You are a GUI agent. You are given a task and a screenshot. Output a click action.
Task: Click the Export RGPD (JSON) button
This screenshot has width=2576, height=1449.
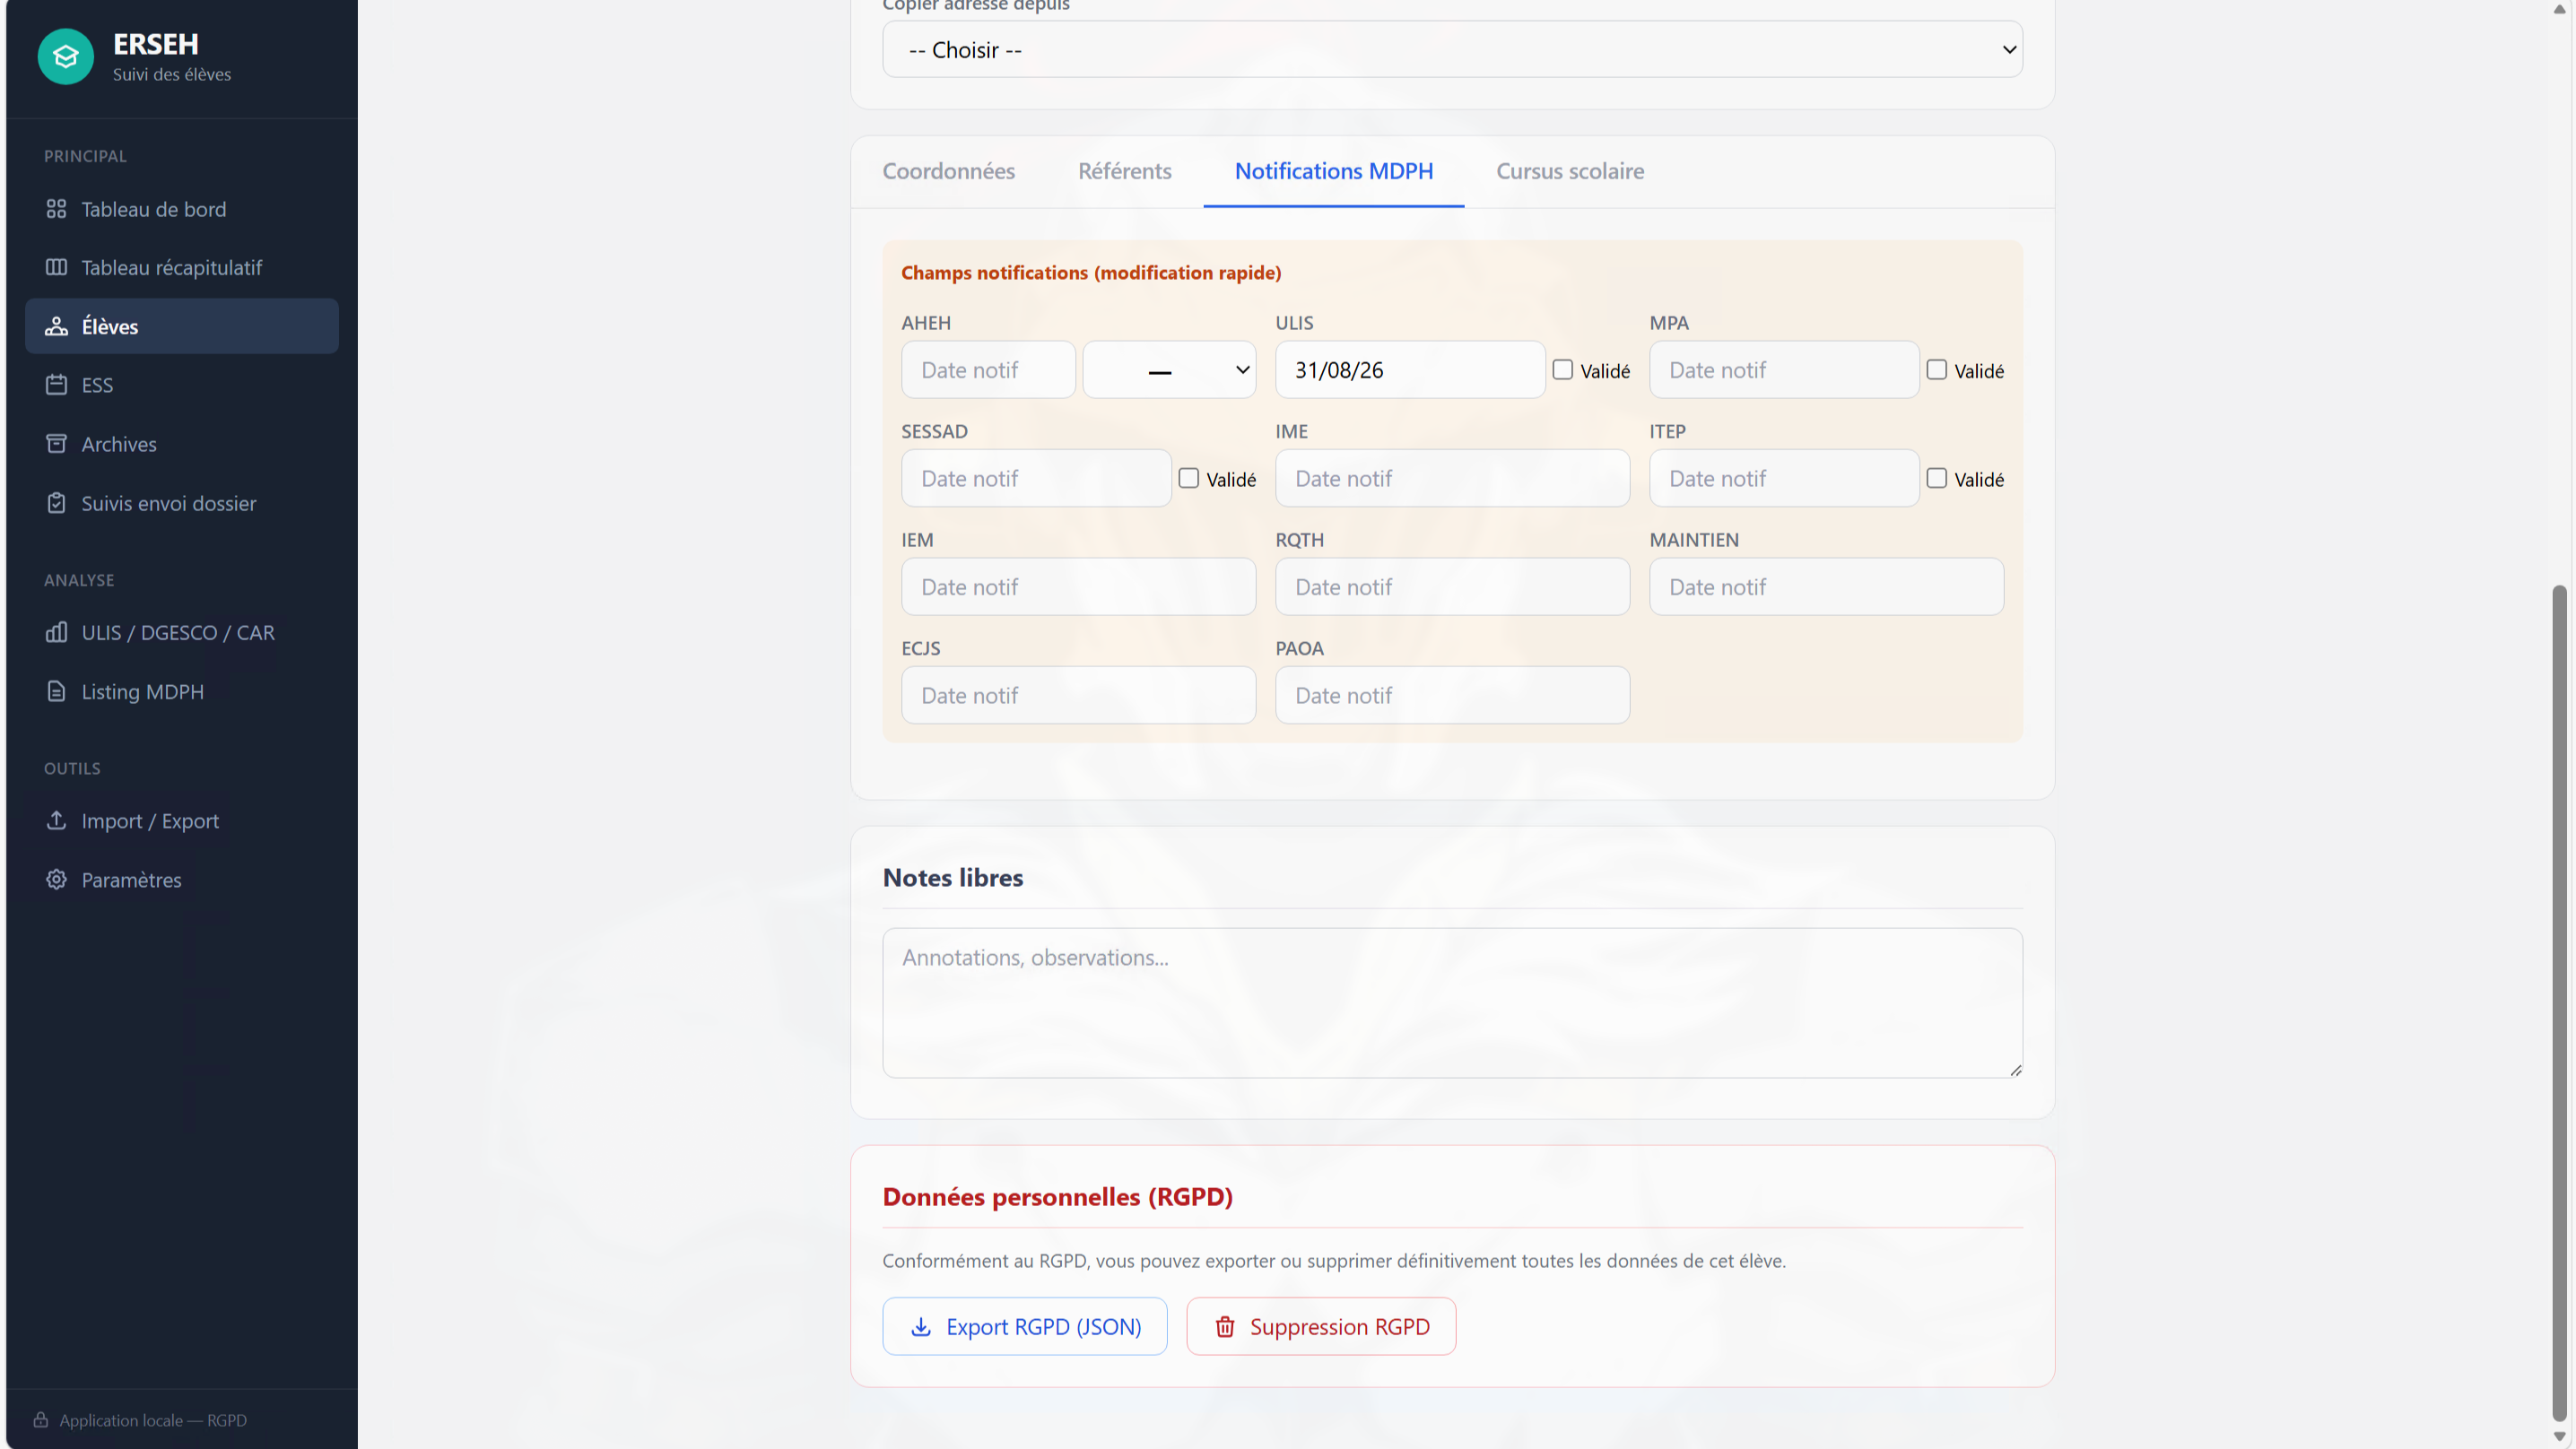pyautogui.click(x=1024, y=1326)
